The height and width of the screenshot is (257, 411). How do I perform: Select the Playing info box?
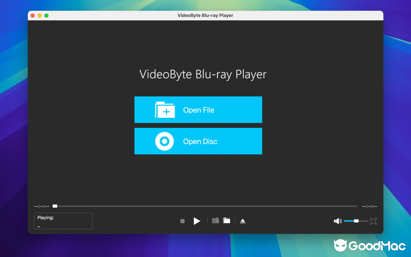[63, 221]
